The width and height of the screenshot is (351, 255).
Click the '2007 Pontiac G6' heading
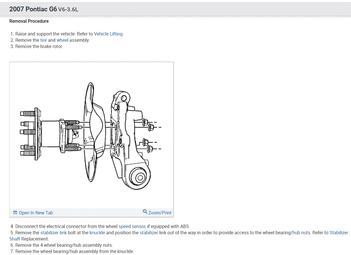[33, 9]
